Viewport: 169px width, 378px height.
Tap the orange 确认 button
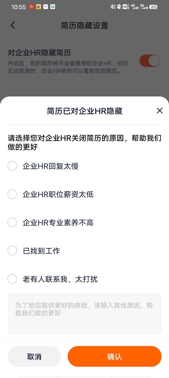(115, 356)
